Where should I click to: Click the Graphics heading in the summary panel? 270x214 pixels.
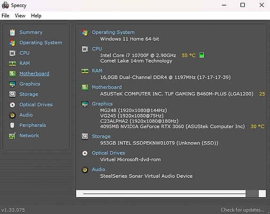[x=102, y=103]
